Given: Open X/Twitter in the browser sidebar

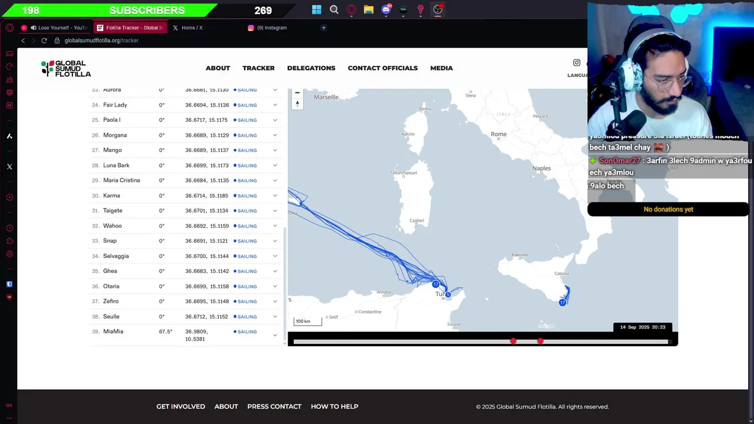Looking at the screenshot, I should 9,167.
